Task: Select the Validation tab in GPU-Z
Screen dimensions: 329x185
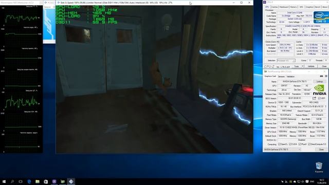Action: [290, 77]
